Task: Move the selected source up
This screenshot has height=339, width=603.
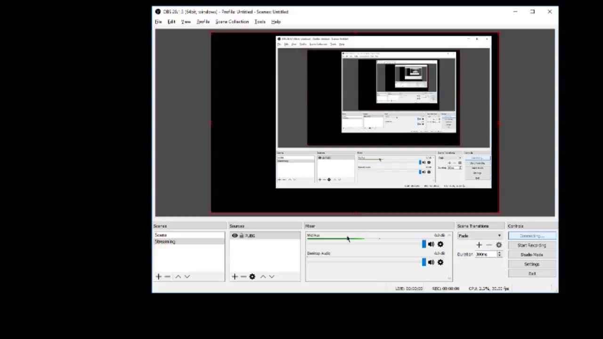Action: click(x=263, y=276)
